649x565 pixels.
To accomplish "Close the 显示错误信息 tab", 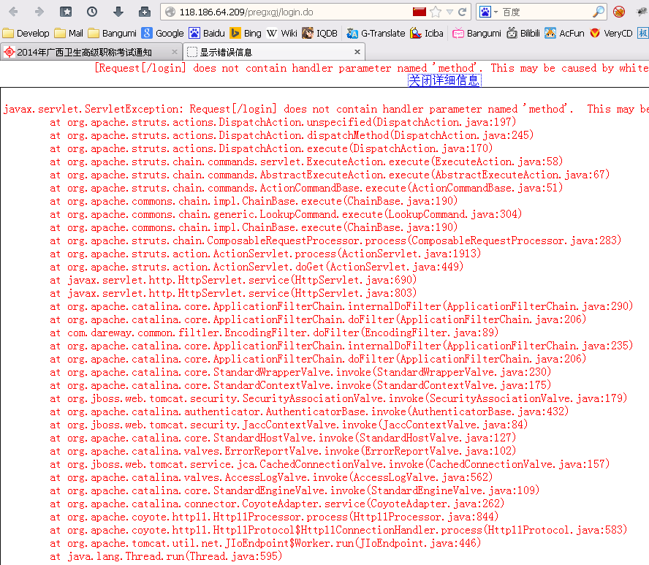I will 357,52.
